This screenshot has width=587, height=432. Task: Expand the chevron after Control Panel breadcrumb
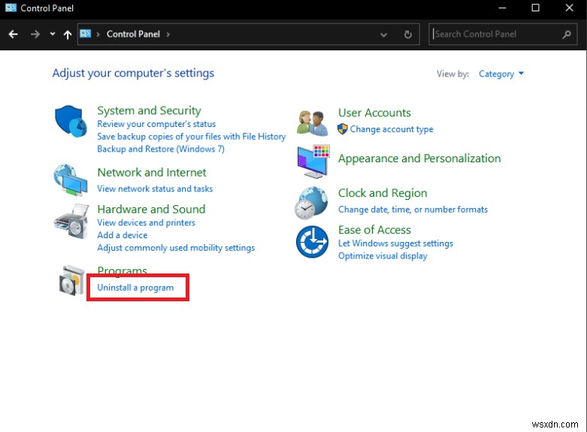coord(168,35)
